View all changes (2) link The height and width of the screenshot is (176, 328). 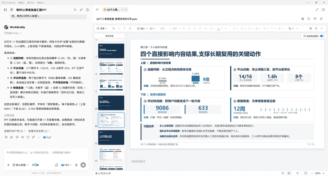(x=39, y=131)
